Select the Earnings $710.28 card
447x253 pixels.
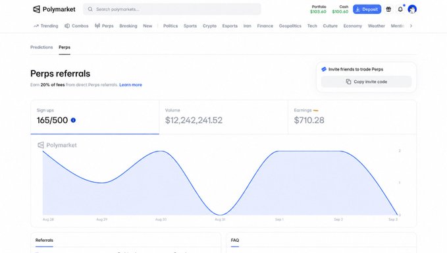[x=352, y=117]
